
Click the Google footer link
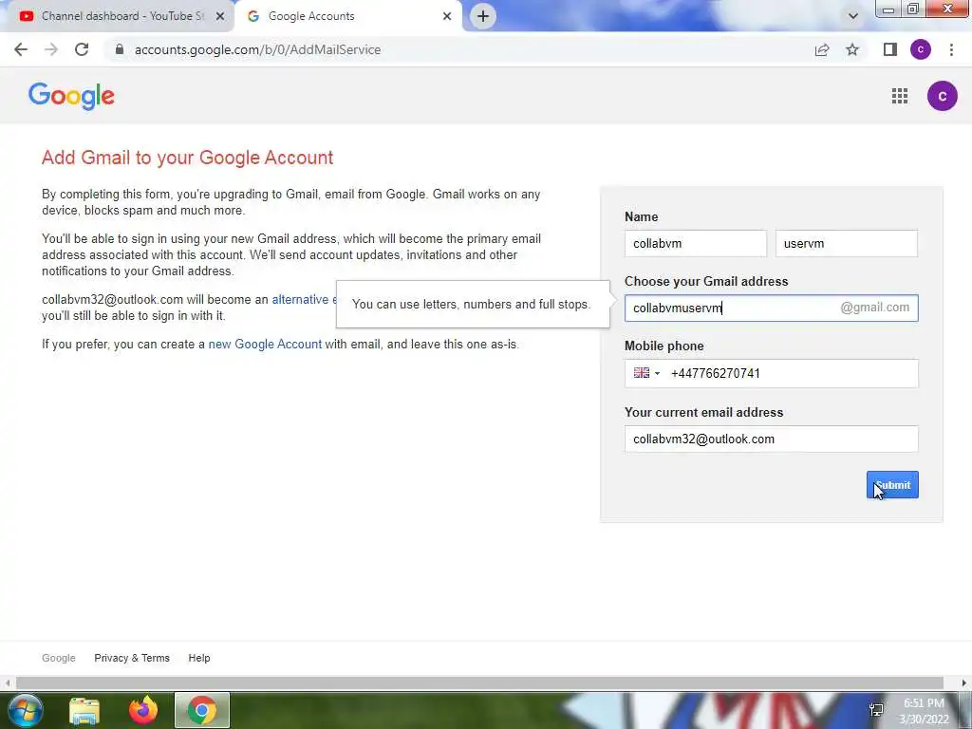coord(59,658)
